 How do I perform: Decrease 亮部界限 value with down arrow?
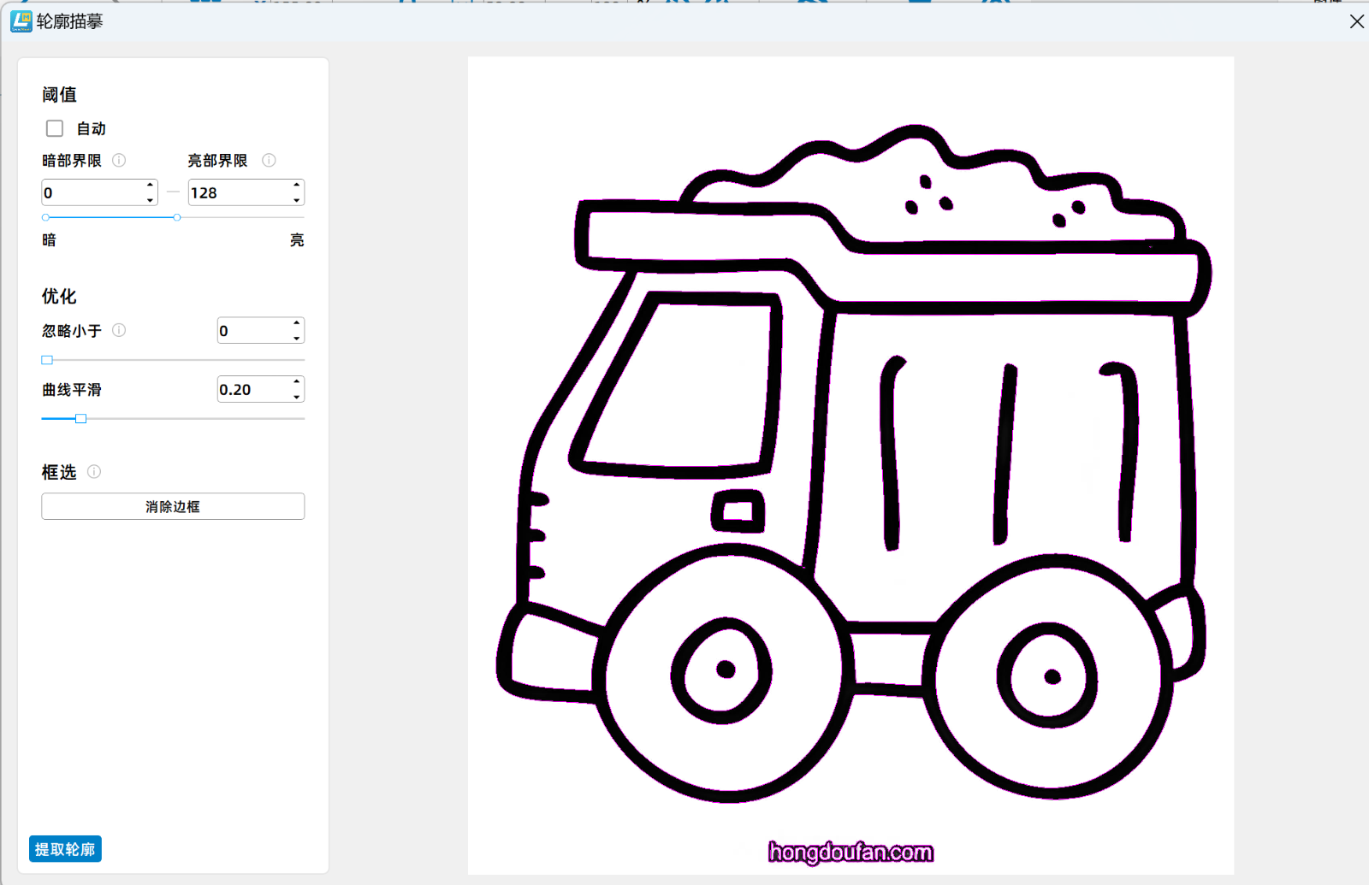coord(296,199)
